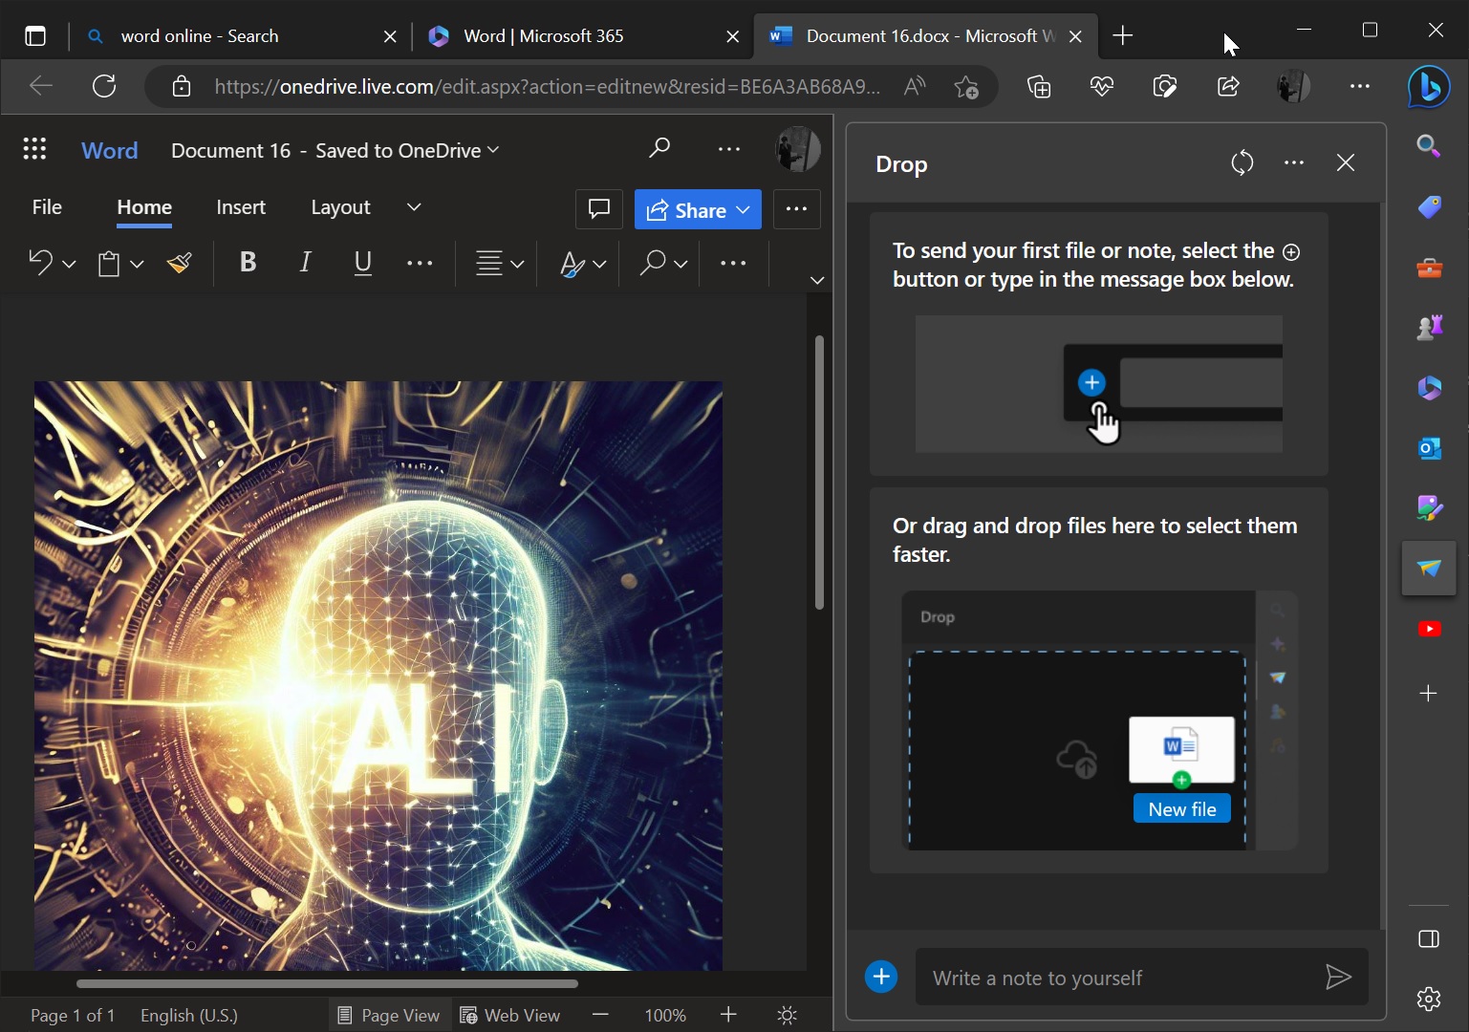Open Games from the Edge sidebar

pos(1428,327)
